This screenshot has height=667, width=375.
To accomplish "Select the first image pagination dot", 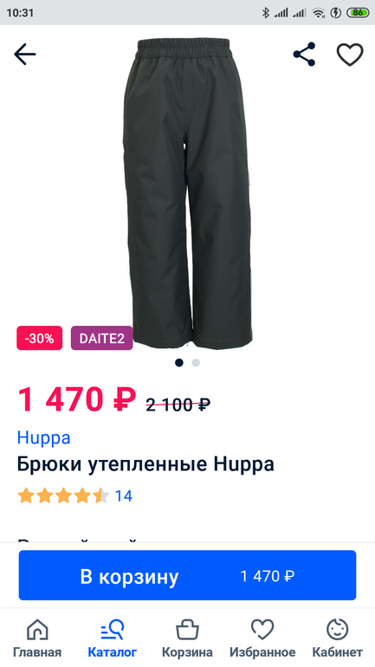I will 179,362.
